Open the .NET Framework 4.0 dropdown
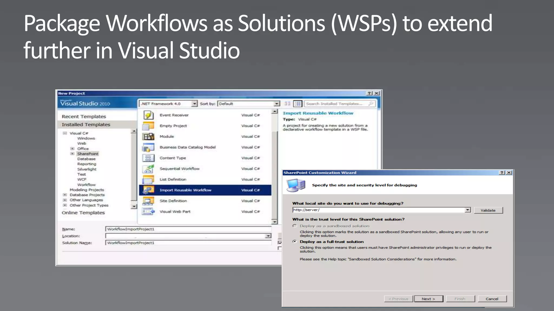 (x=194, y=104)
